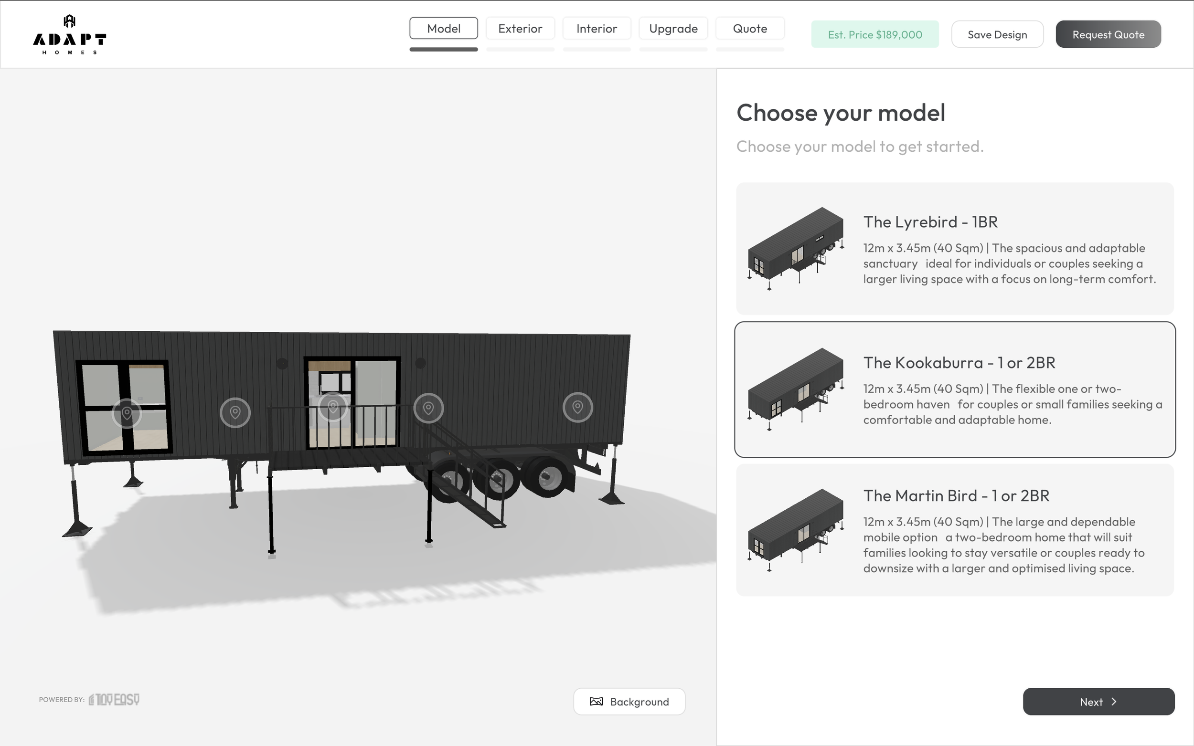Viewport: 1194px width, 746px height.
Task: Open the Background scene picker
Action: 629,701
